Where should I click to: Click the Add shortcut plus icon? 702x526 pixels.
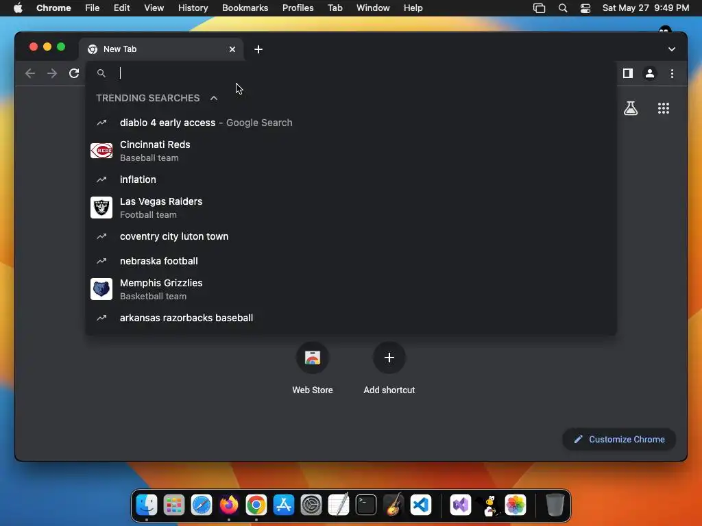pos(389,358)
